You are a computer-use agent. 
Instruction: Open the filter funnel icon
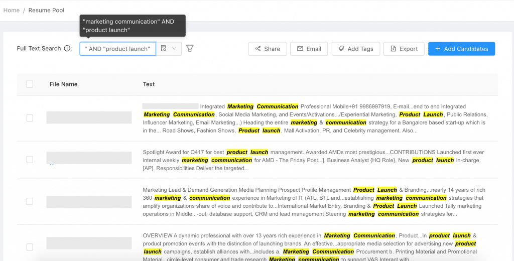pyautogui.click(x=190, y=49)
